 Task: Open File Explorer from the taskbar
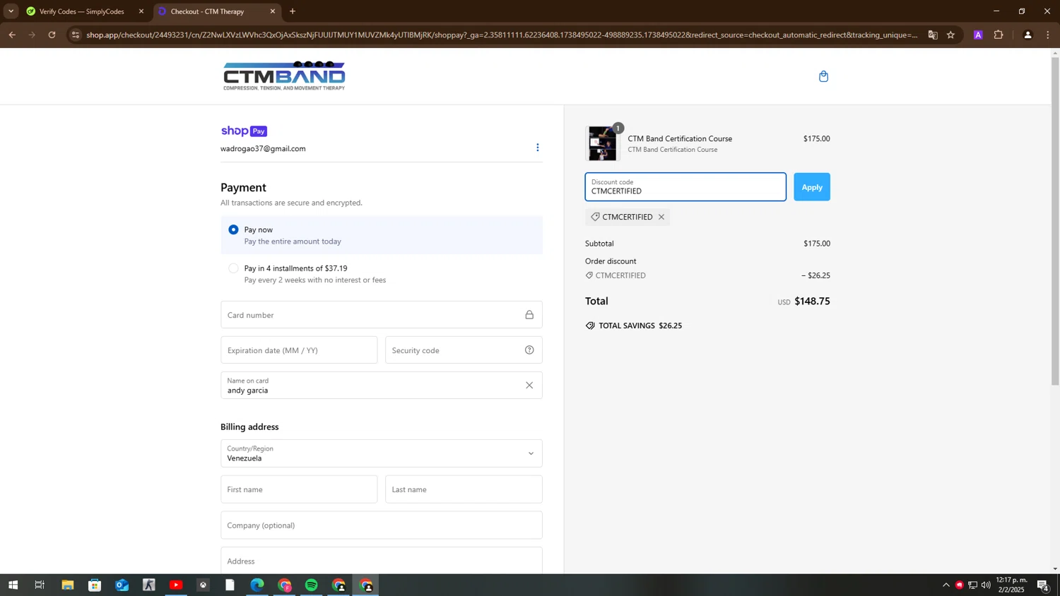tap(67, 585)
